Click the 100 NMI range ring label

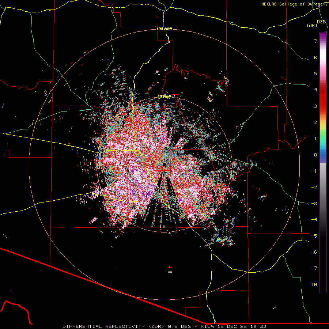164,29
